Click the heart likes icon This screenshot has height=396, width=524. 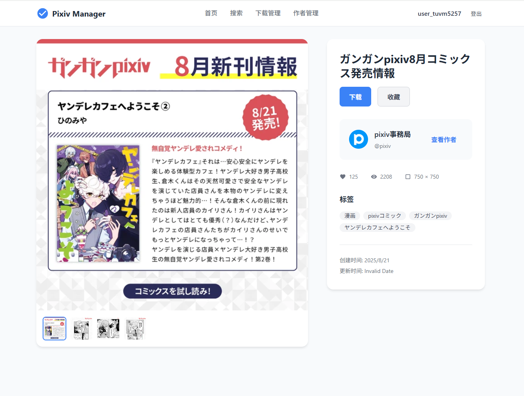(x=343, y=177)
